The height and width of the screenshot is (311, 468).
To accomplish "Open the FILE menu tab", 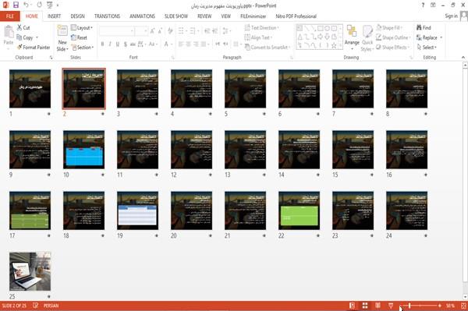I will (10, 16).
